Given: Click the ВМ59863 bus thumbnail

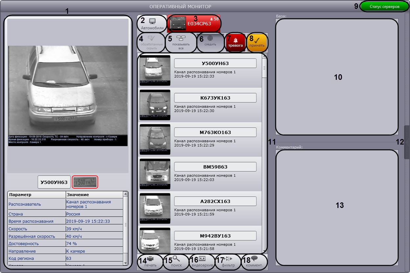Looking at the screenshot, I should click(155, 173).
